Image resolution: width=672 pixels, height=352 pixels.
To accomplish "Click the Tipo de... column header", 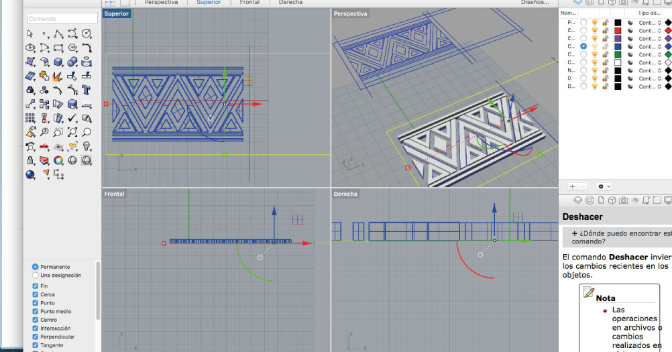I will 649,13.
